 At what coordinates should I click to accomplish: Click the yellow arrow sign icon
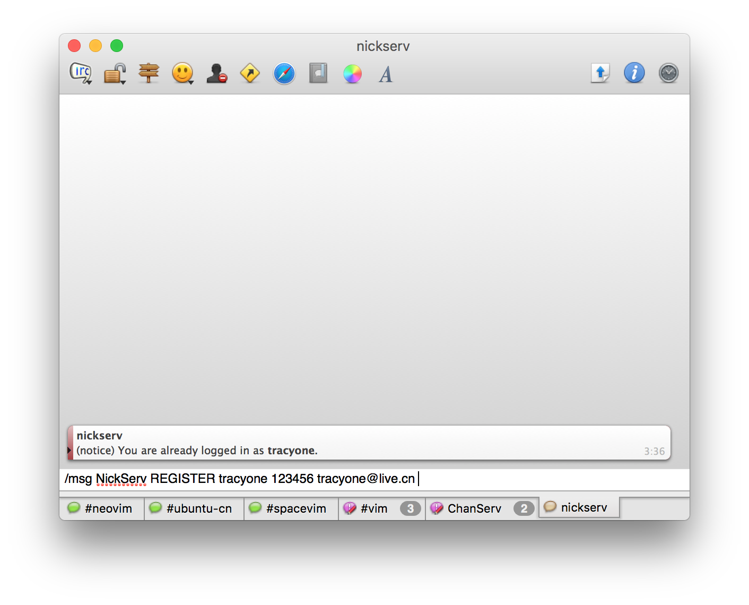[x=250, y=73]
